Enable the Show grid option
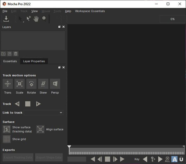Image resolution: width=186 pixels, height=164 pixels. pos(7,139)
